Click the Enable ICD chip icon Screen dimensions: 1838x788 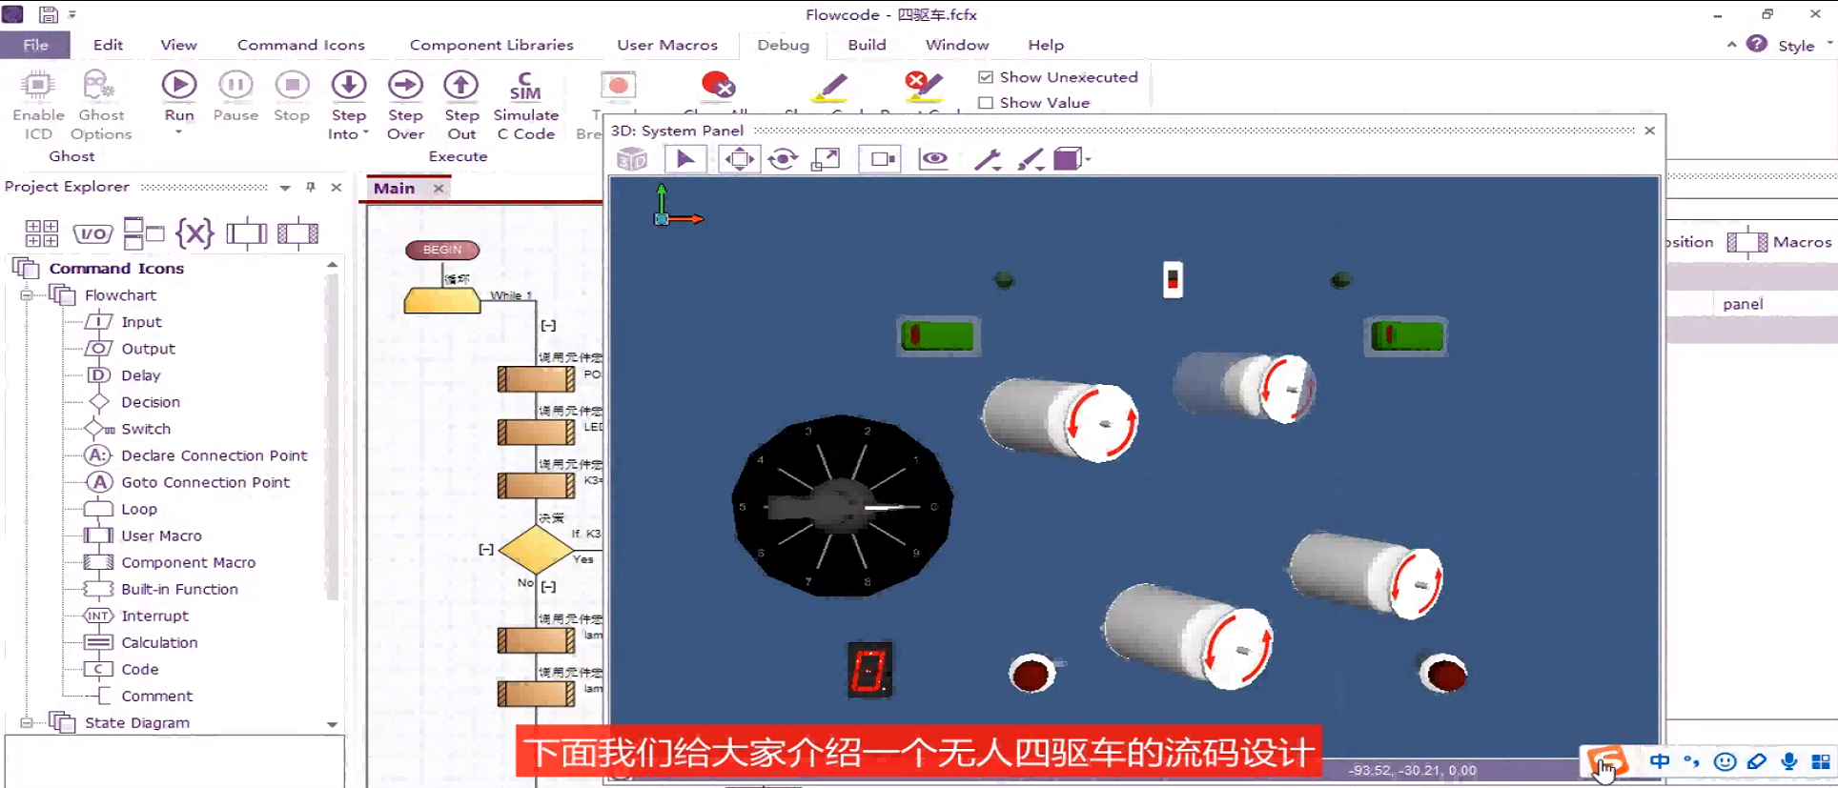click(x=37, y=86)
